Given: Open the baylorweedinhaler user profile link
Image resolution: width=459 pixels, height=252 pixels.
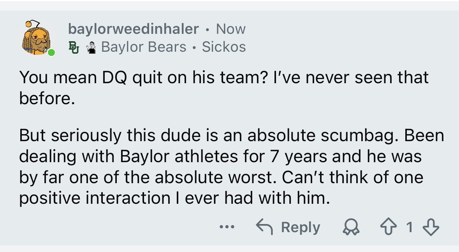Looking at the screenshot, I should click(133, 29).
